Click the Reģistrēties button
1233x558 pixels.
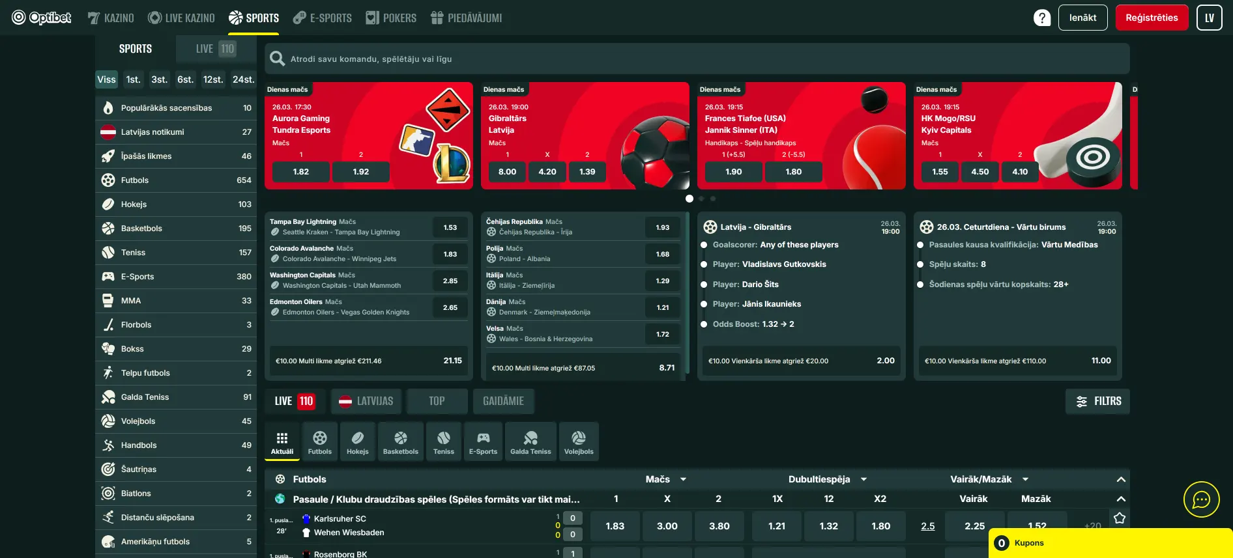click(x=1152, y=18)
